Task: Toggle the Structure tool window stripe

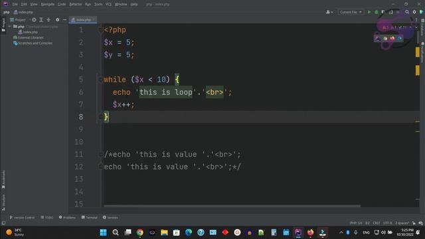Action: 3,202
